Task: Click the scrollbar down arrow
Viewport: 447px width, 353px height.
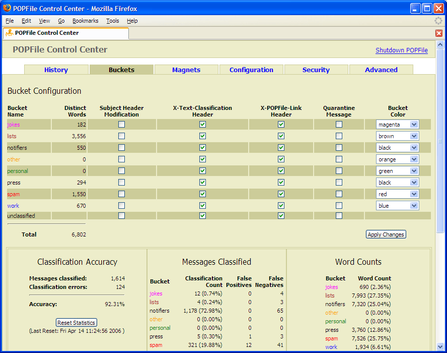Action: click(440, 347)
